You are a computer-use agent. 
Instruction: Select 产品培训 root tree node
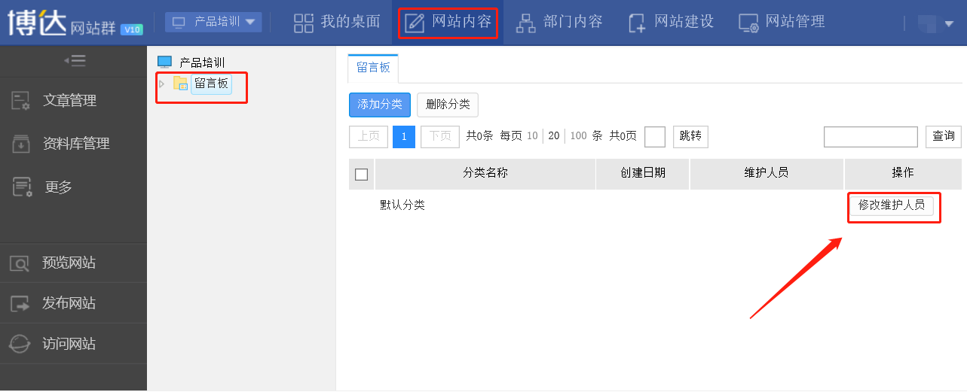tap(202, 62)
